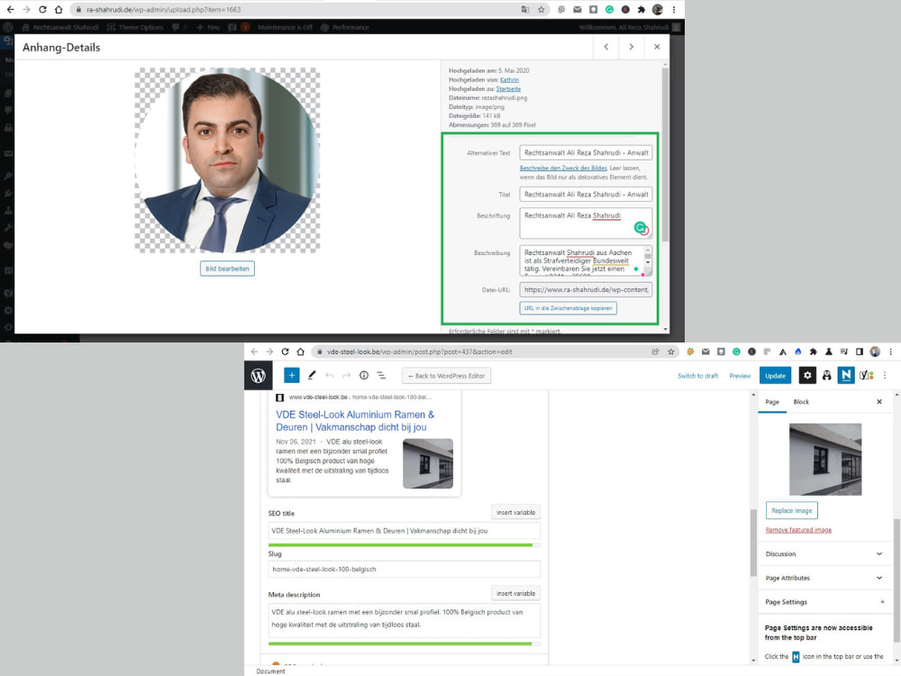
Task: Click home icon in upper browser window
Action: click(x=59, y=9)
